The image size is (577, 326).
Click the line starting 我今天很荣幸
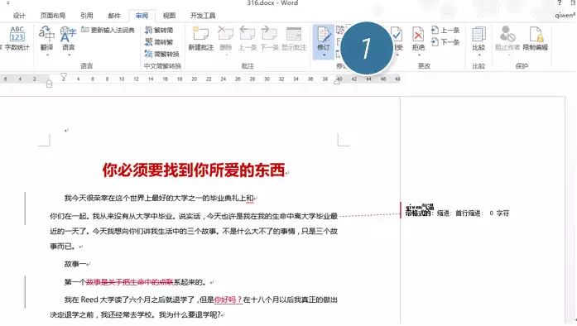pyautogui.click(x=159, y=199)
